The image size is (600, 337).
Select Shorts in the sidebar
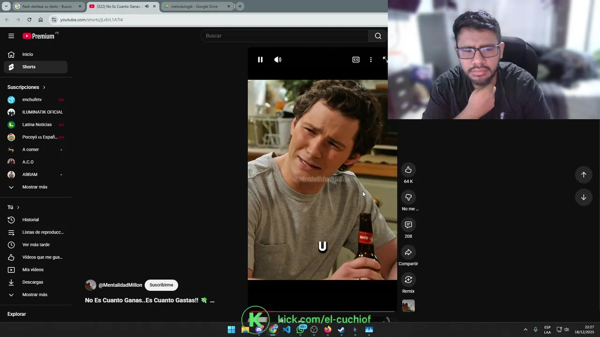coord(36,67)
